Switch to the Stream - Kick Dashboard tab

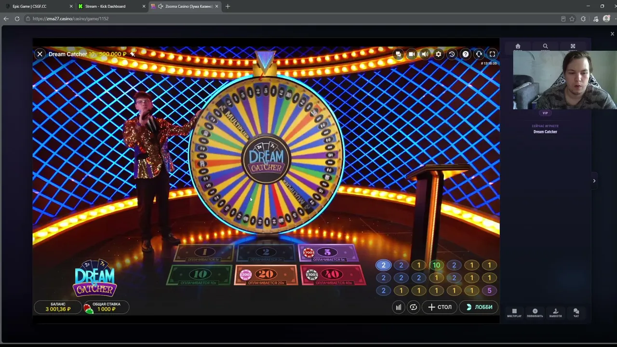point(112,6)
